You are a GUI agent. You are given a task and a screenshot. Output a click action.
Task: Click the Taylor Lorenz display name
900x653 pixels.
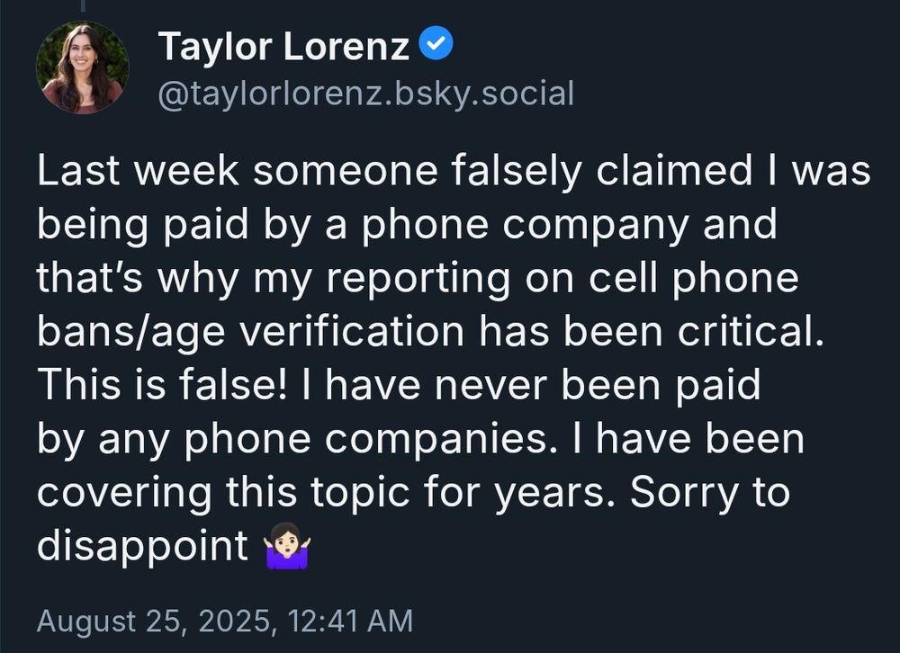point(283,47)
